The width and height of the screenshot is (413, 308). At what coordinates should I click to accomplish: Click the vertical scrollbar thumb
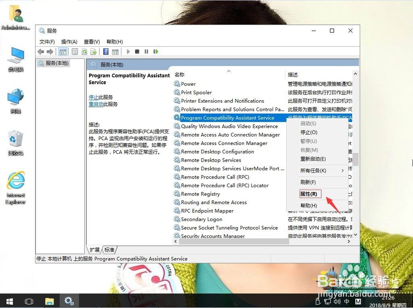356,159
